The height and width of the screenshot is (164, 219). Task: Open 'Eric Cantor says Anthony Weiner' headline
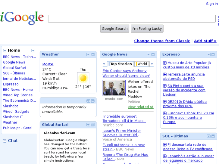coord(126,73)
